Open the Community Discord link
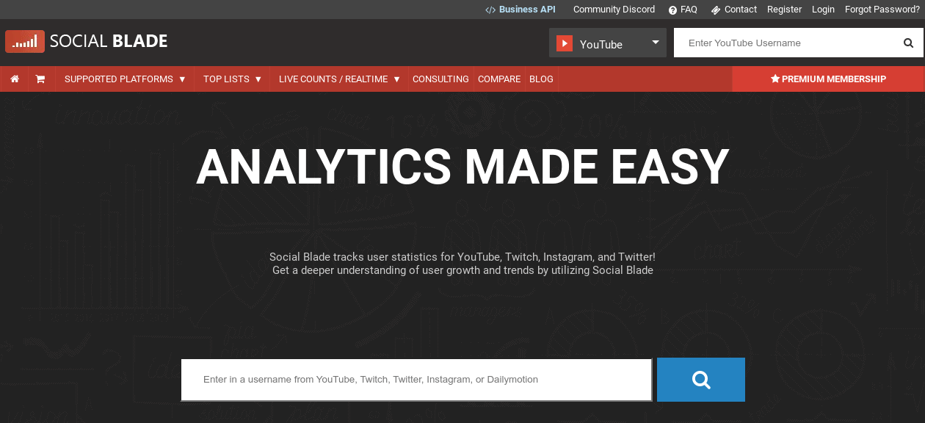Screen dimensions: 925x423 click(x=614, y=9)
